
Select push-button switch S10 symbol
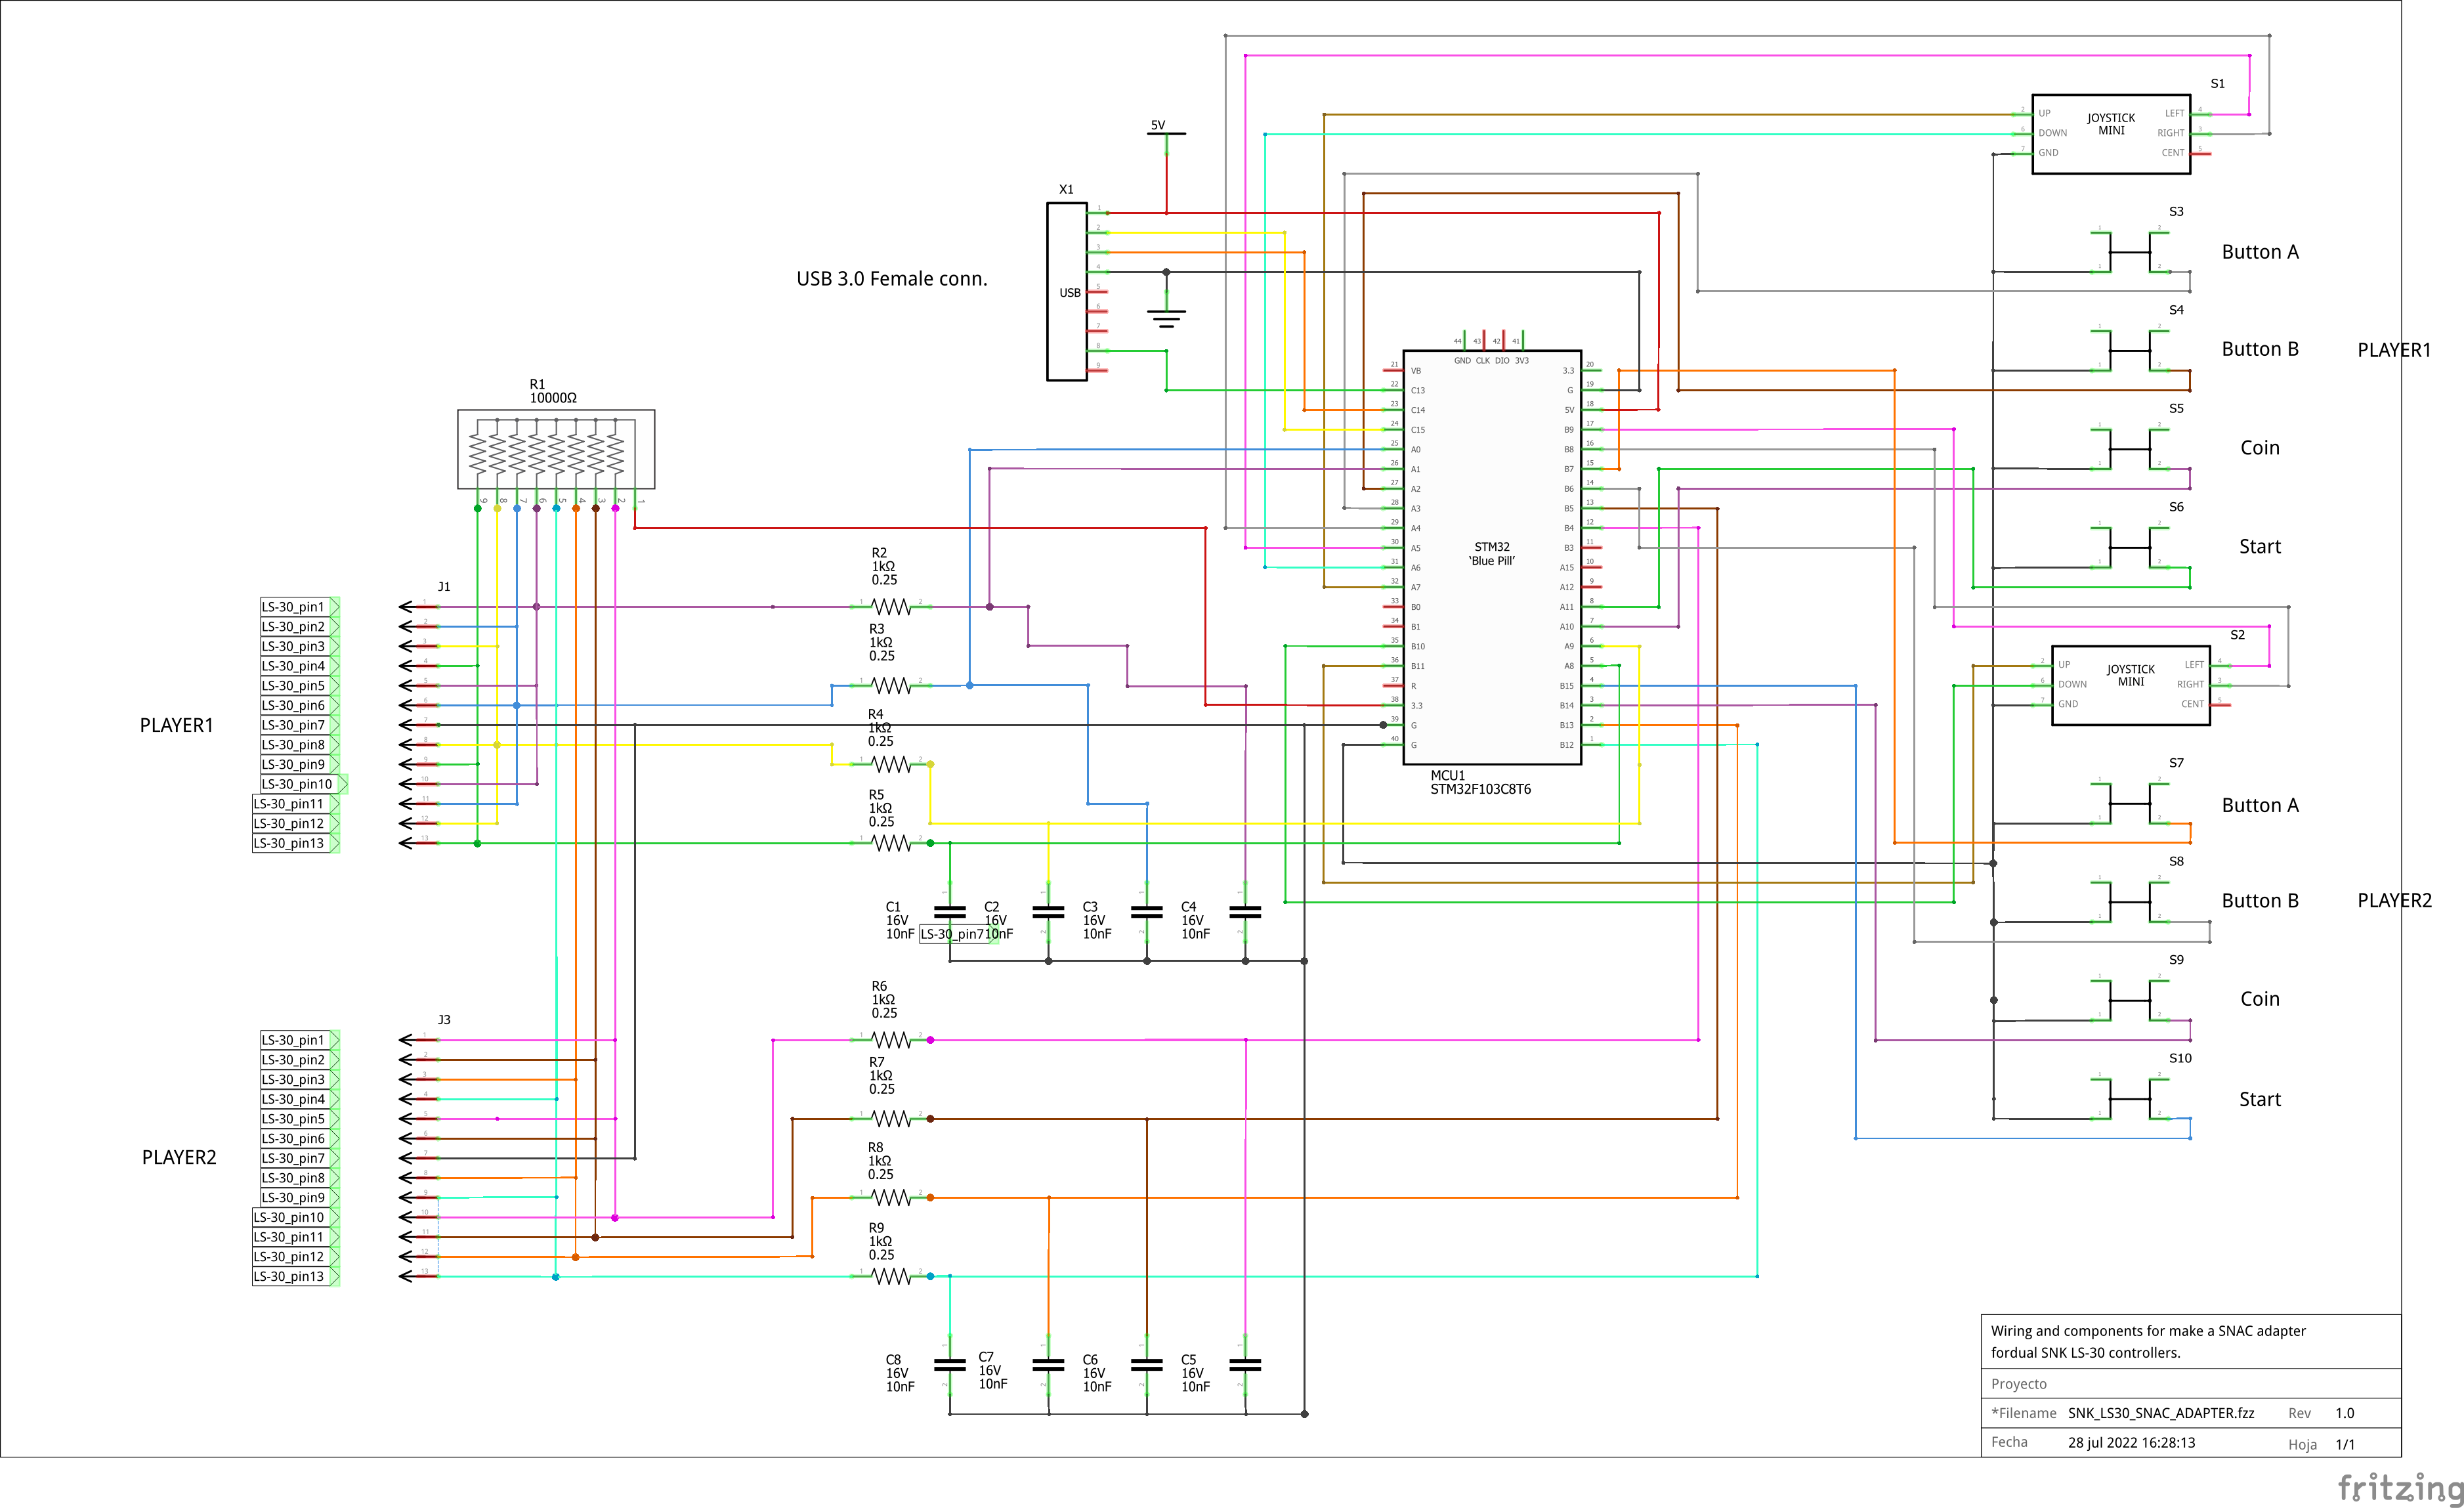coord(2130,1099)
